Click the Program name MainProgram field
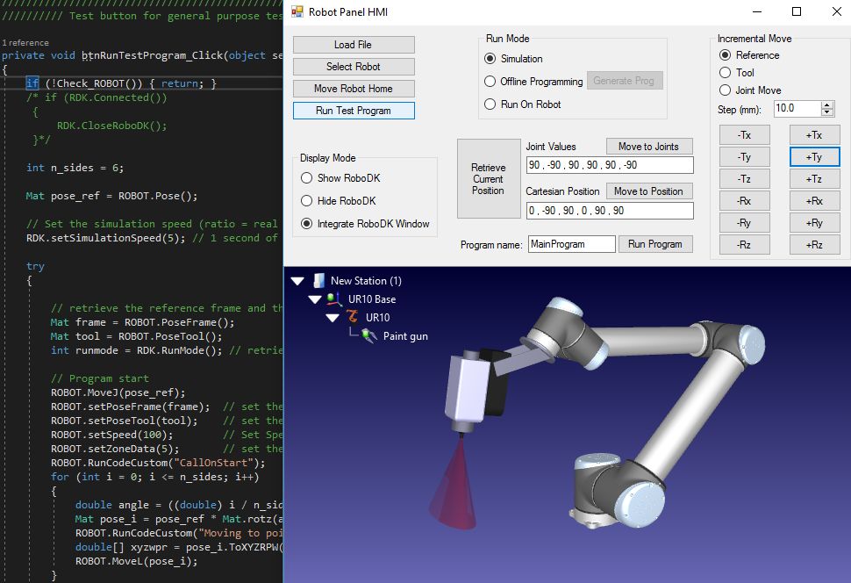This screenshot has width=851, height=583. pyautogui.click(x=571, y=244)
